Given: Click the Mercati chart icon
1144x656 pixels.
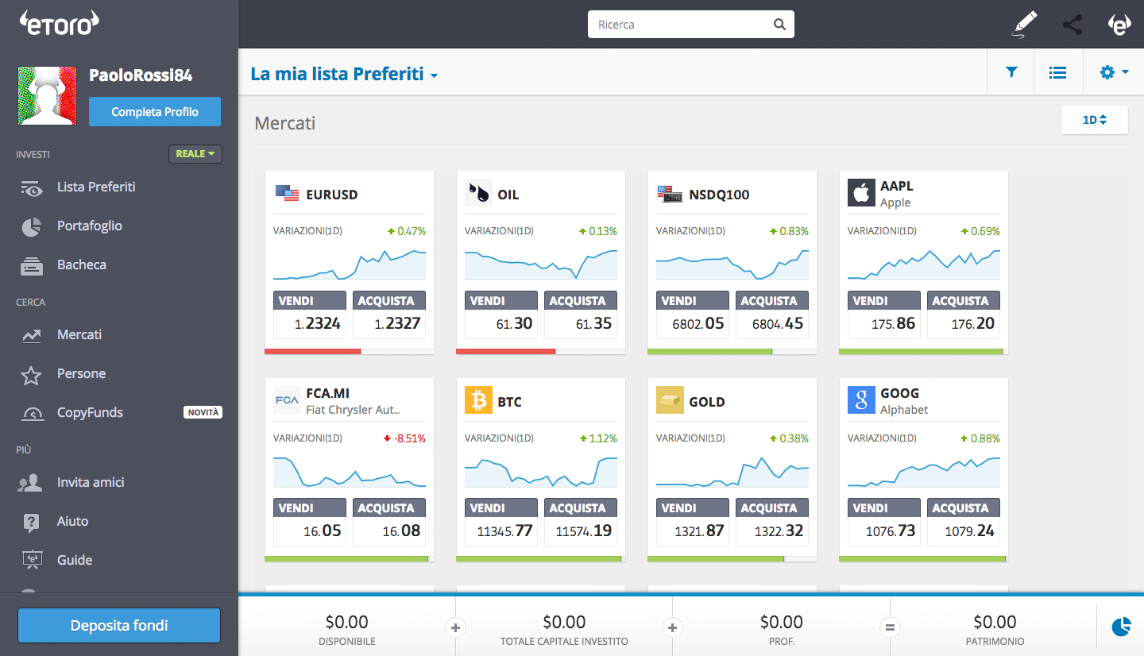Looking at the screenshot, I should (x=31, y=335).
